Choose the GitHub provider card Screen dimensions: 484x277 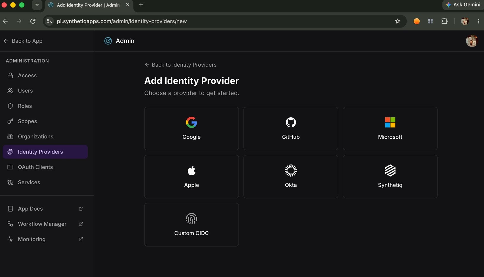pos(291,128)
